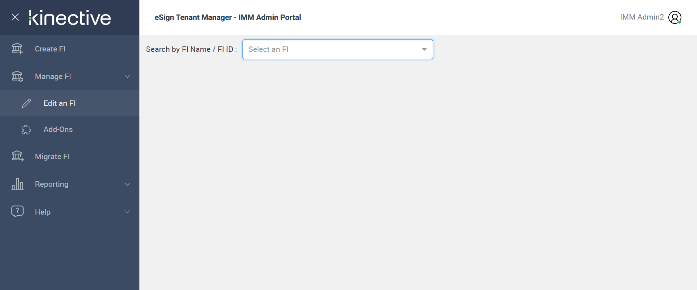Navigate to Migrate FI

coord(70,157)
